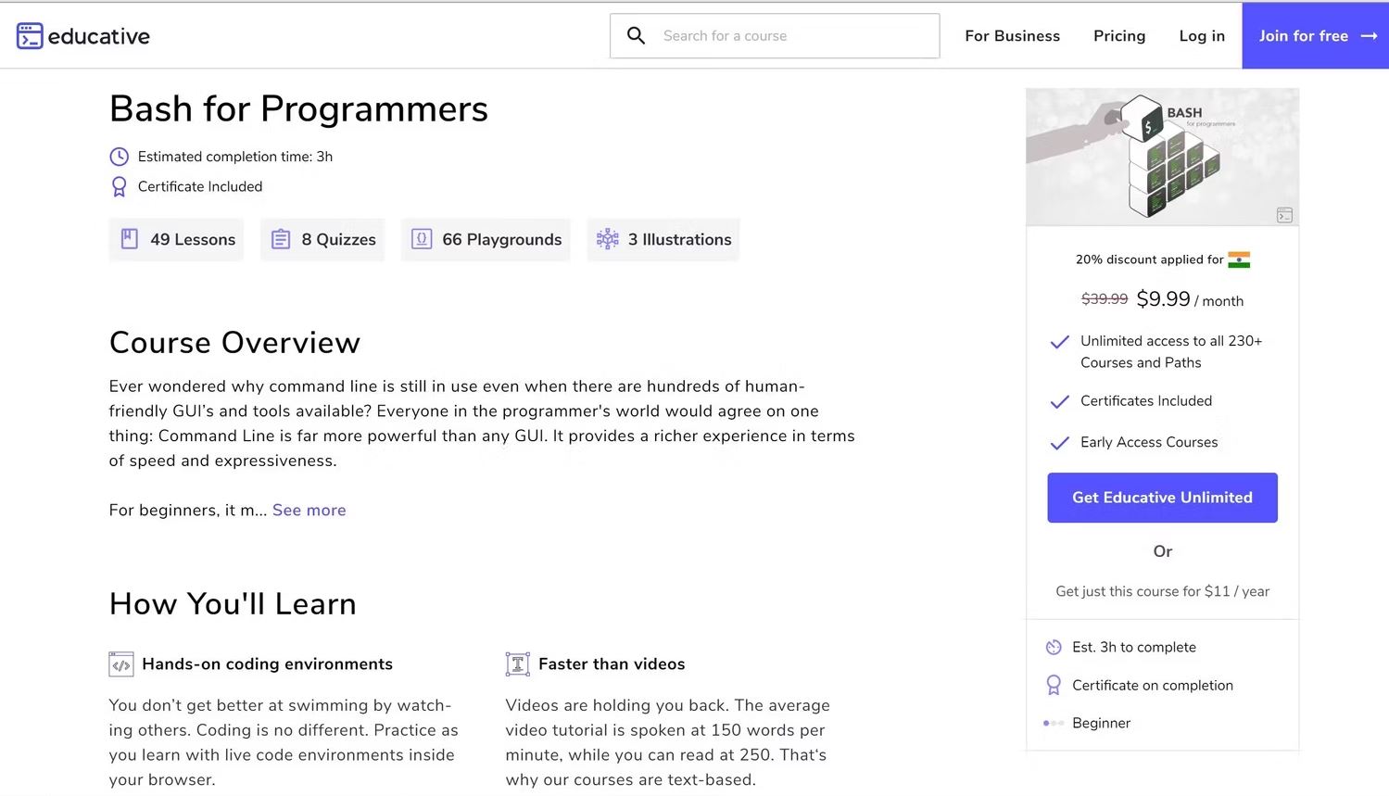Viewport: 1389px width, 796px height.
Task: Click the Beginner level label
Action: tap(1101, 723)
